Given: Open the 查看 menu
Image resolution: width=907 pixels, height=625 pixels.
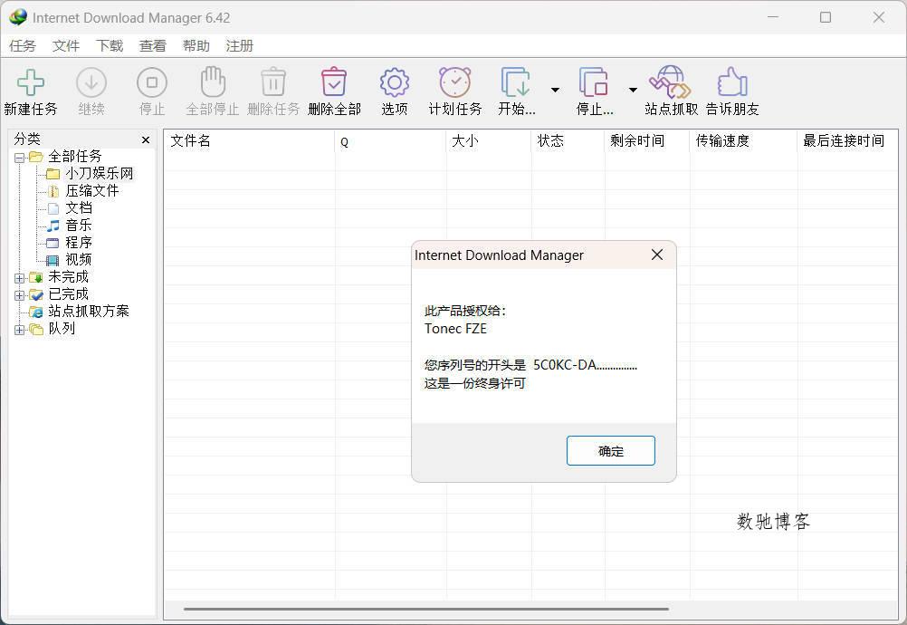Looking at the screenshot, I should [x=153, y=45].
